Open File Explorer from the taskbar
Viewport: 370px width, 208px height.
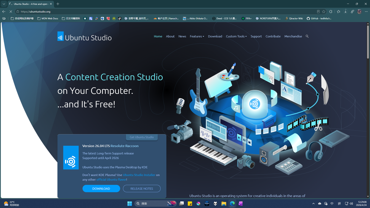(x=224, y=204)
